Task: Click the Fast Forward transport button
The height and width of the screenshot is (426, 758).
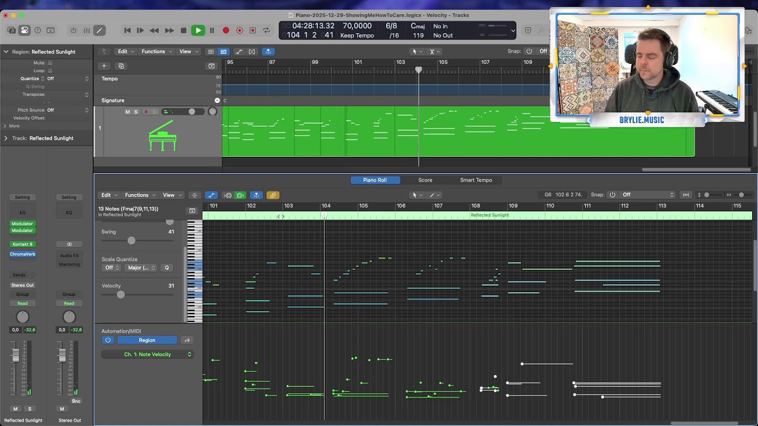Action: point(169,30)
